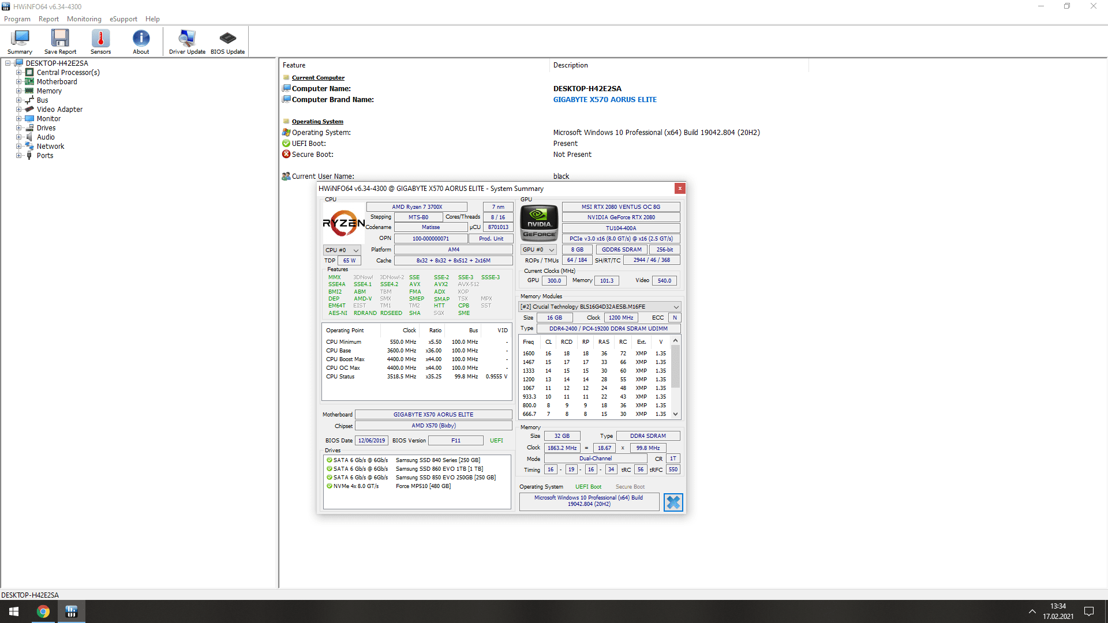Open GIGABYTE X570 AORUS ELITE brand link
Image resolution: width=1108 pixels, height=623 pixels.
[605, 100]
